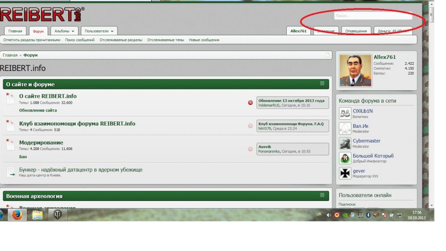Screen dimensions: 446x251
Task: Open Новые сообщения link
Action: [x=204, y=40]
